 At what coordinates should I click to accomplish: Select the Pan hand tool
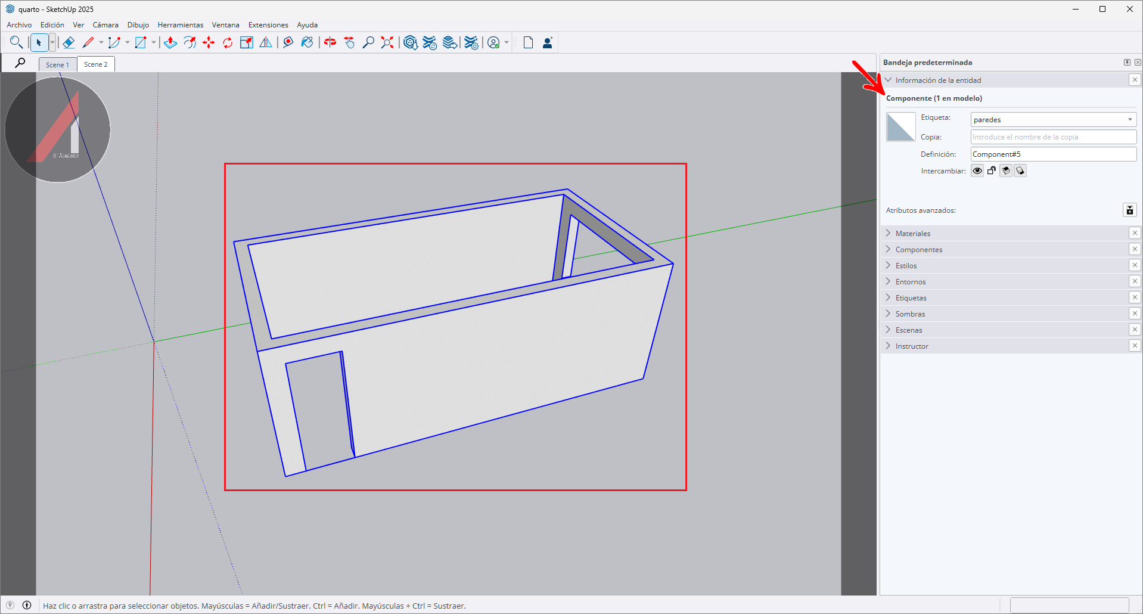coord(349,42)
